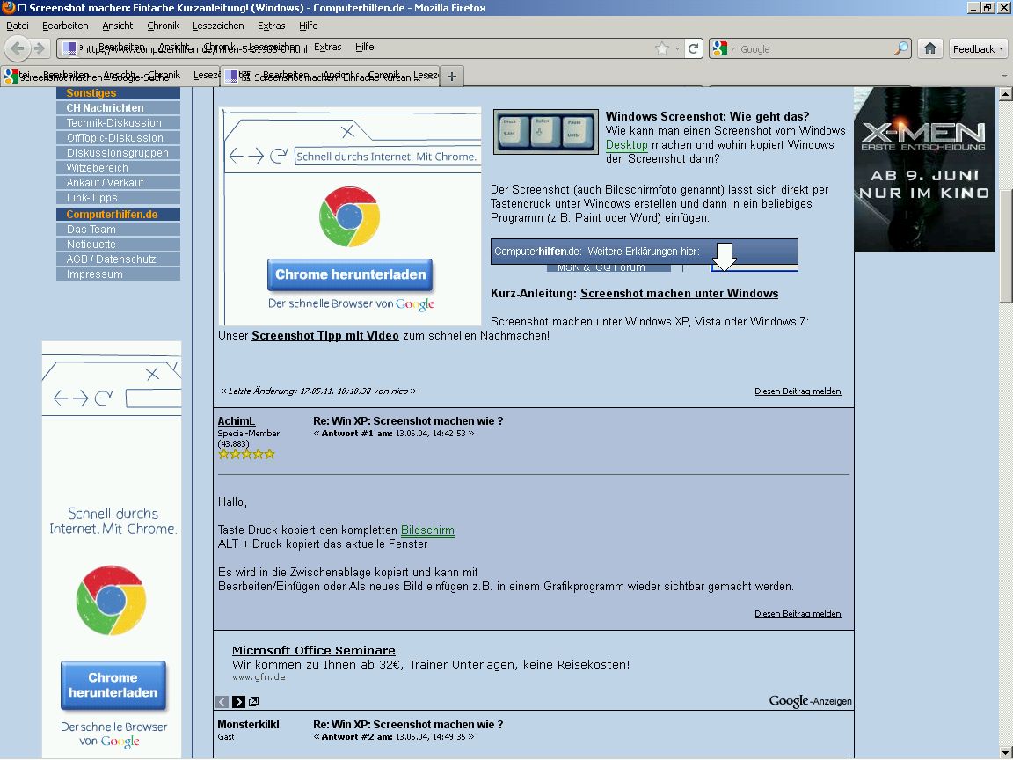Go back with the browser back arrow

pyautogui.click(x=18, y=48)
